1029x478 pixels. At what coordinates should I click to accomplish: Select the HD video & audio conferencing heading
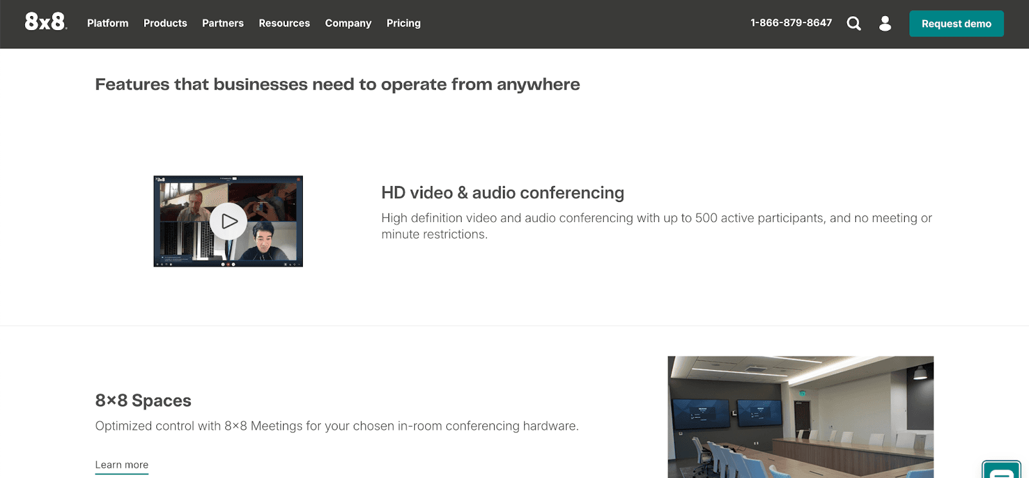(503, 193)
